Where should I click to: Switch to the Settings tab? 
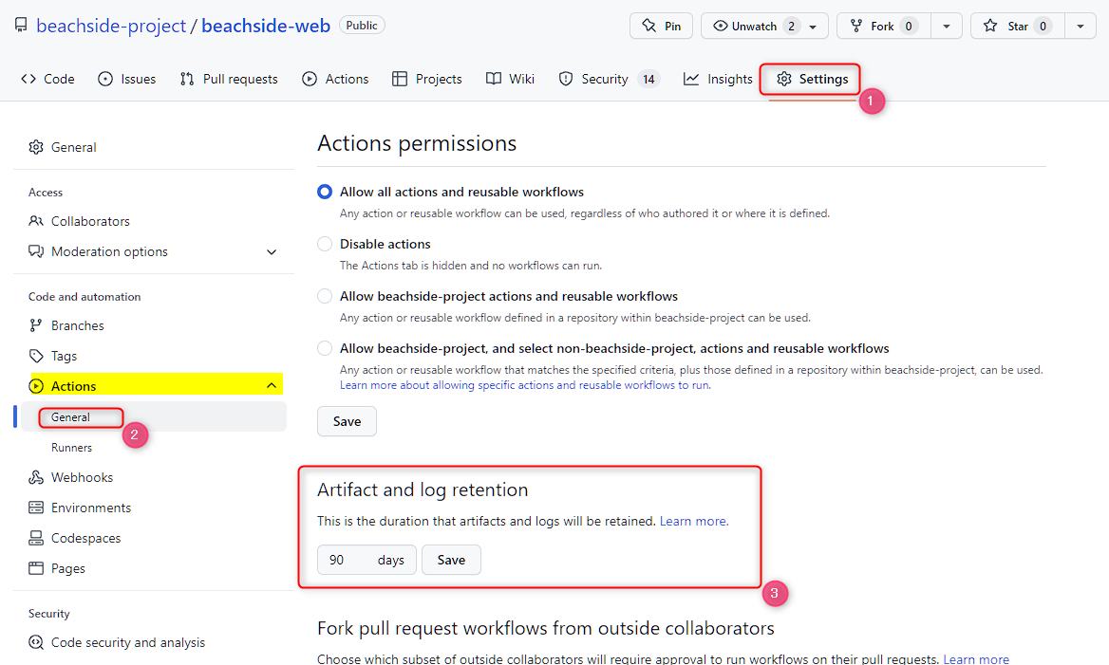click(810, 79)
